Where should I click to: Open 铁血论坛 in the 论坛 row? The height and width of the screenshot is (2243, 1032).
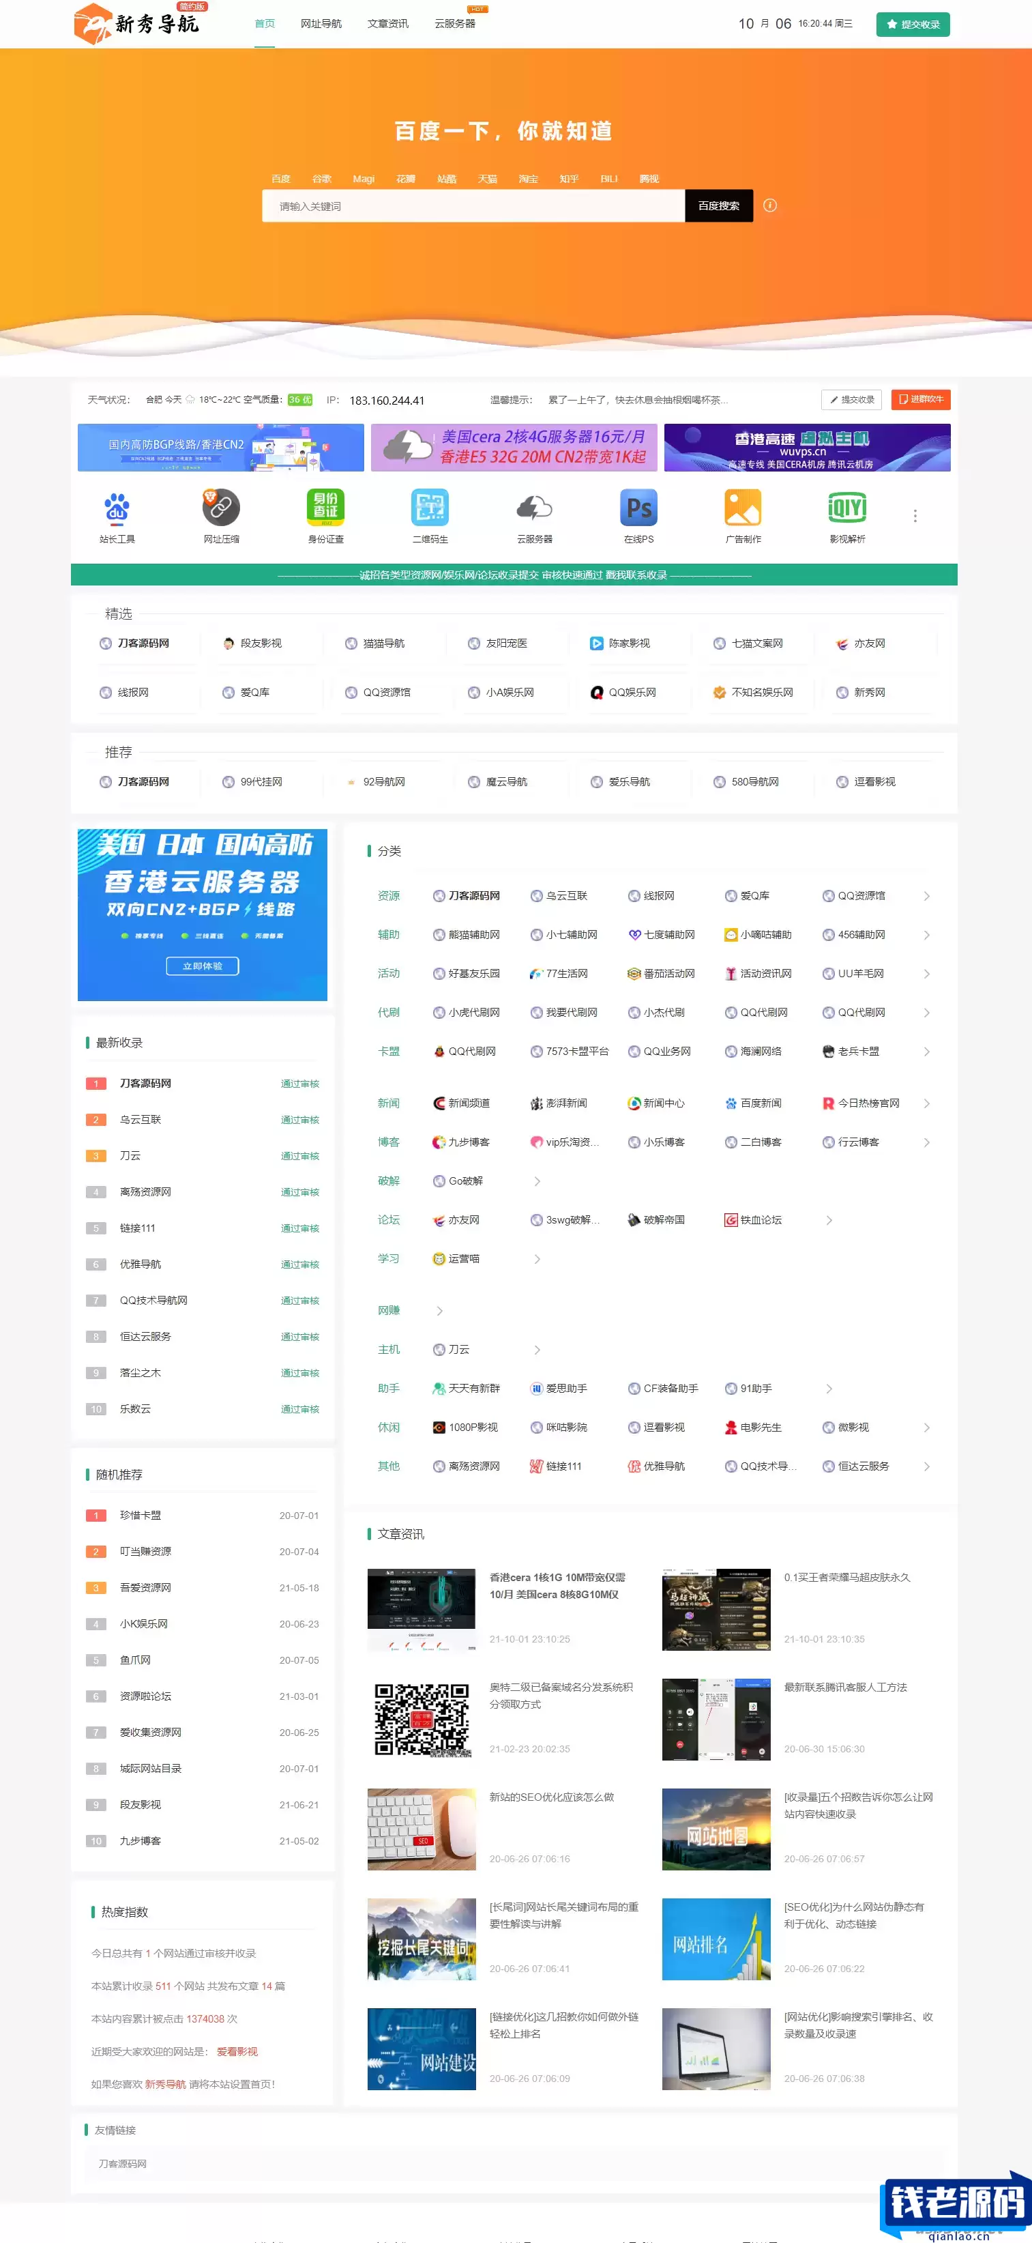click(x=752, y=1220)
